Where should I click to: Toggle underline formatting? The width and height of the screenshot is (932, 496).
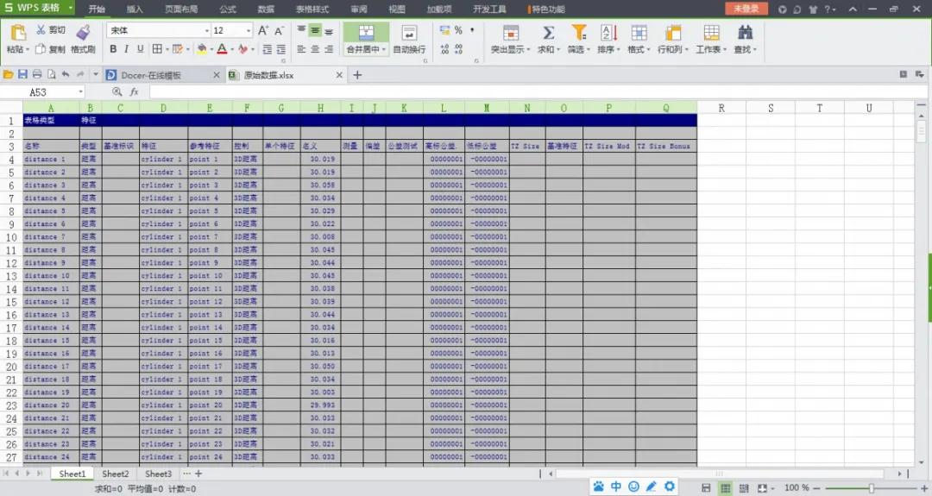139,49
